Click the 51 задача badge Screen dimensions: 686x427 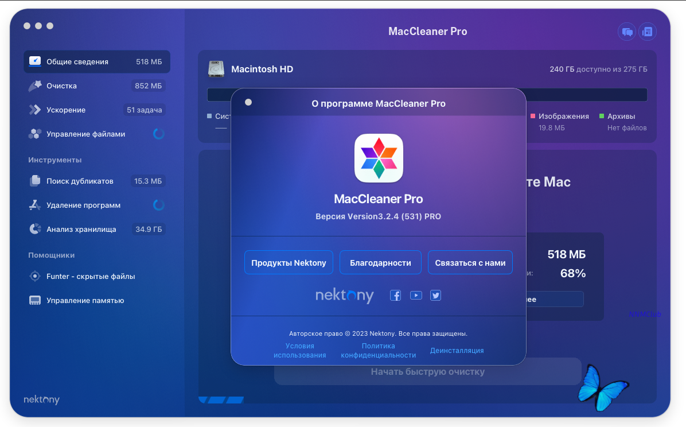tap(145, 110)
